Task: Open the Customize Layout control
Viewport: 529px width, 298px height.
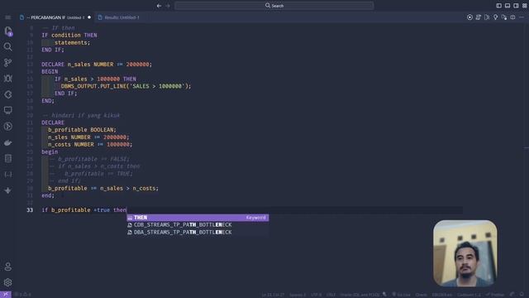Action: [525, 6]
